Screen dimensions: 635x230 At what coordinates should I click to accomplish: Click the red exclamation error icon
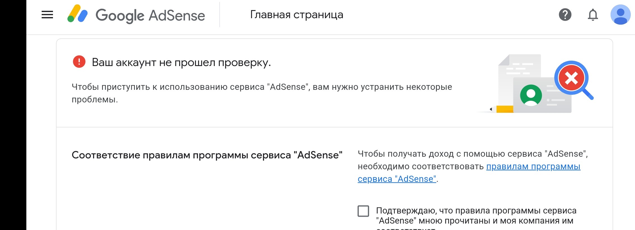pos(79,62)
